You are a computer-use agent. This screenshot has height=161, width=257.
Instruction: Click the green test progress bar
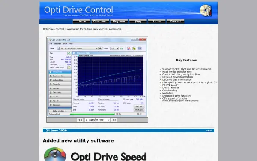(92, 114)
